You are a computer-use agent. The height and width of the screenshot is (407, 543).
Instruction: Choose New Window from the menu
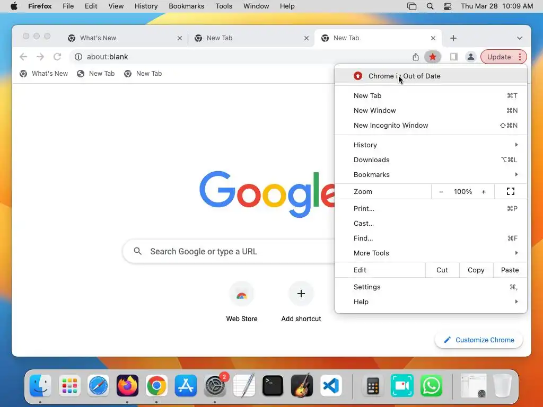click(431, 110)
